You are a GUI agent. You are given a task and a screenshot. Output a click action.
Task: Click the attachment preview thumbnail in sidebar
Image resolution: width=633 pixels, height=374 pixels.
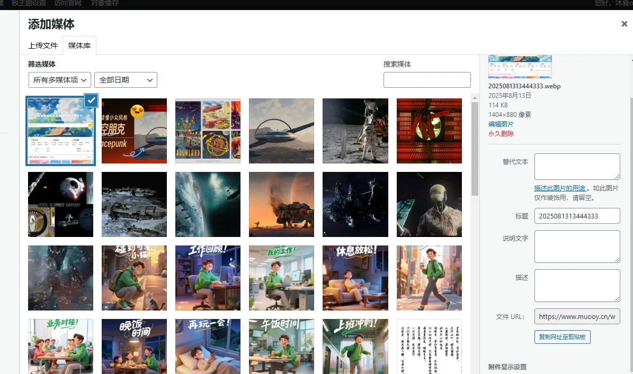click(x=520, y=67)
